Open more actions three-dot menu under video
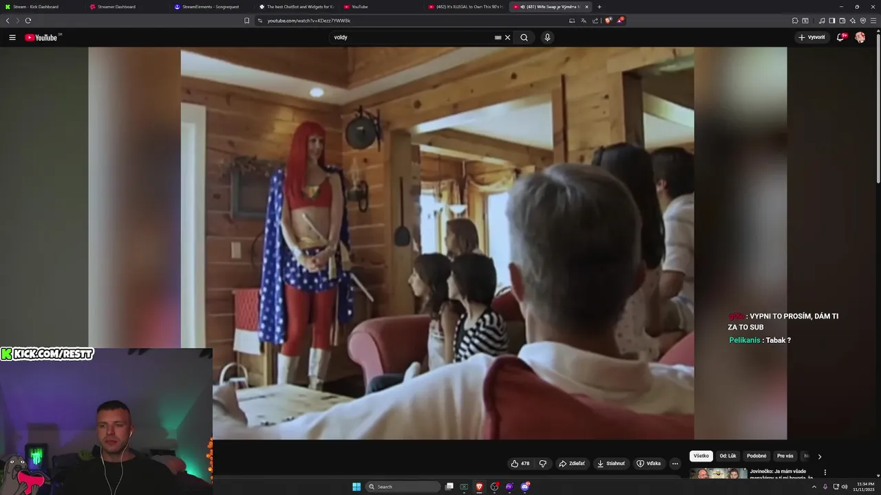Viewport: 881px width, 495px height. [x=675, y=463]
